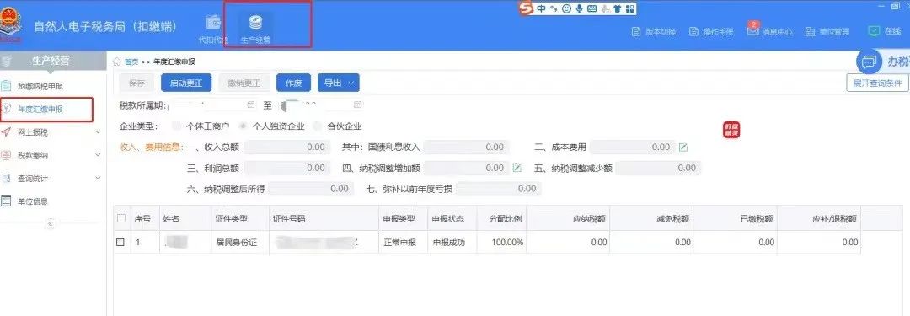
Task: Click the 作废 button
Action: (294, 83)
